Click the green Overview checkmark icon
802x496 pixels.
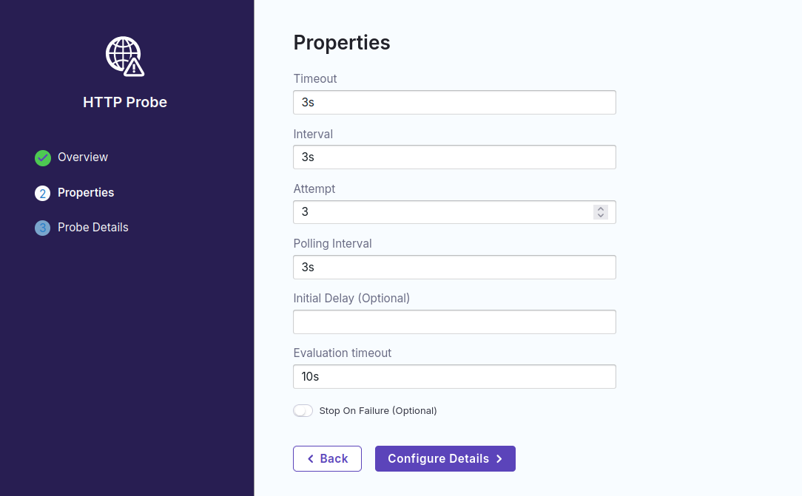point(43,157)
